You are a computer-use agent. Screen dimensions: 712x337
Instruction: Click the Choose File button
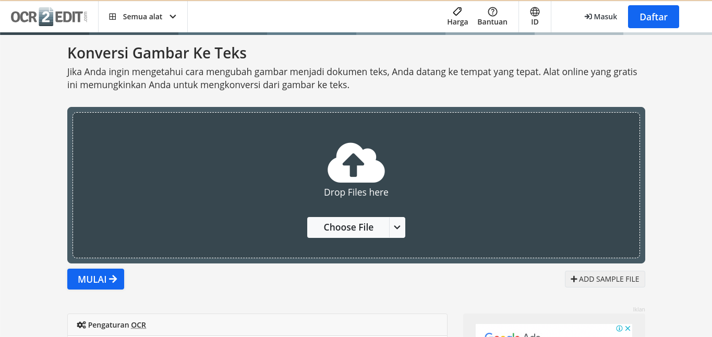pos(348,227)
